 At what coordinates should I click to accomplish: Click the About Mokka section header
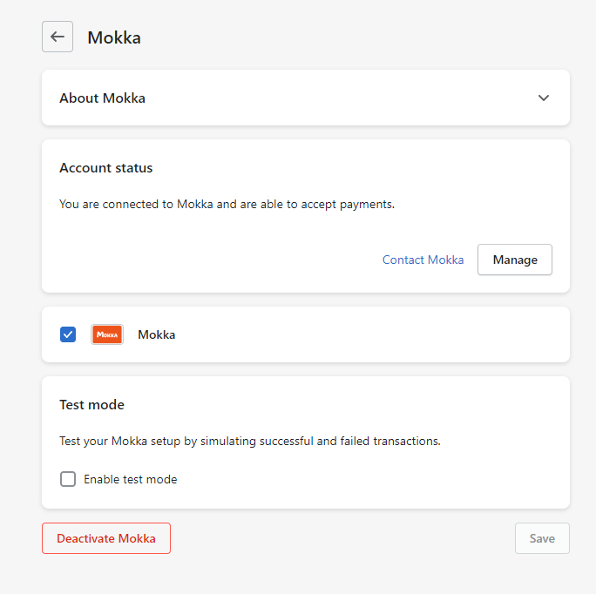pos(103,98)
